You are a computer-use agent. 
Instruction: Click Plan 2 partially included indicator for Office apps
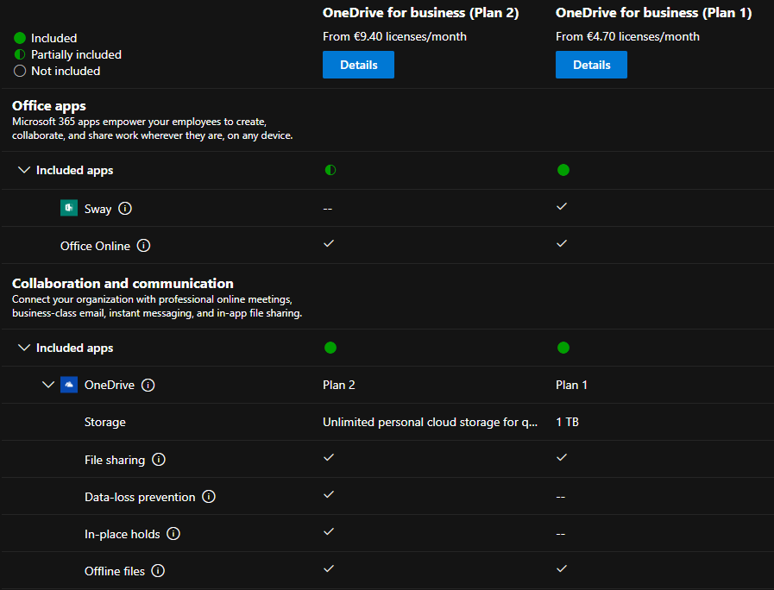coord(330,170)
